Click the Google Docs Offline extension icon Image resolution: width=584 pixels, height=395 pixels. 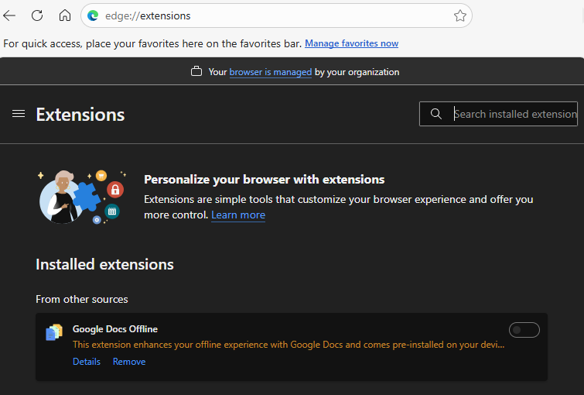tap(54, 332)
